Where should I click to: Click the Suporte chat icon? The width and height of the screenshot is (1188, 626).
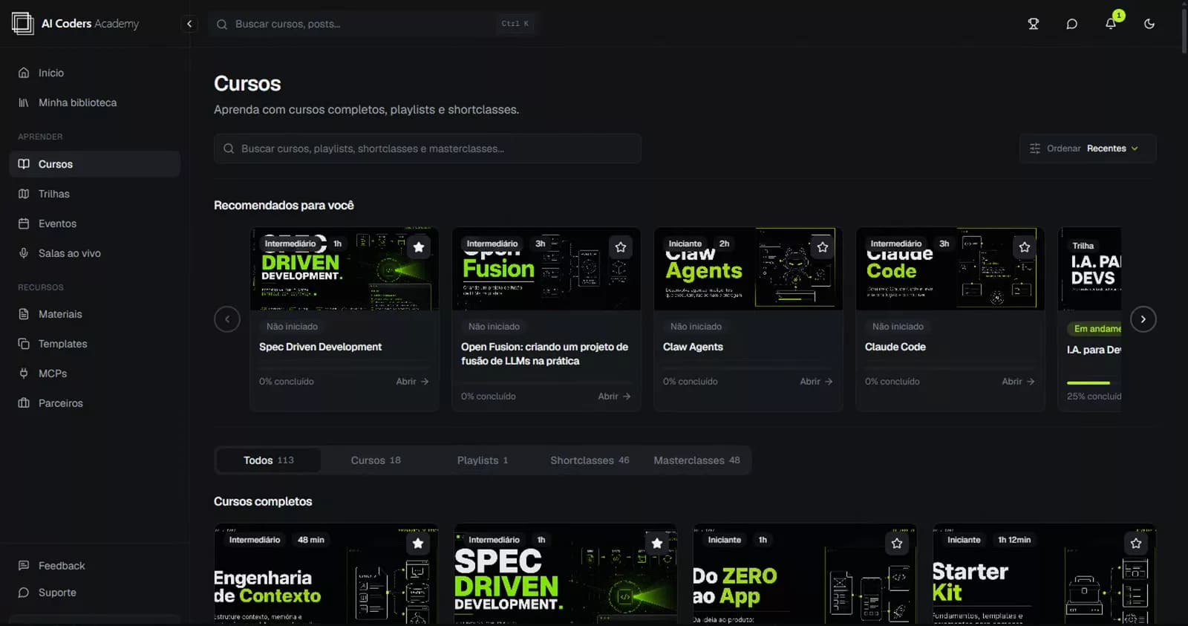point(24,593)
